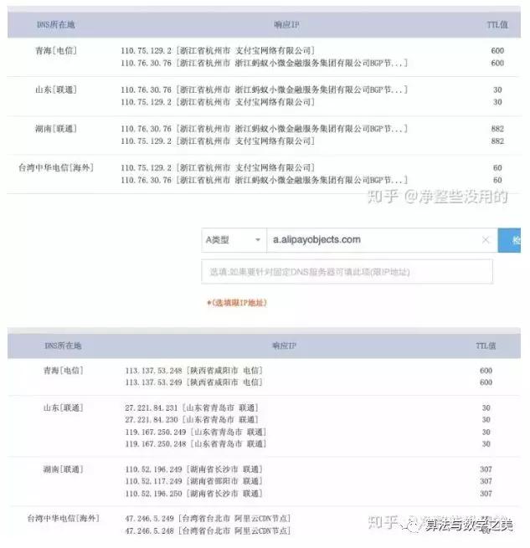
Task: Clear the domain field with the X icon
Action: (x=486, y=240)
